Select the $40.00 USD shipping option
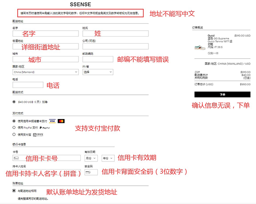 [14, 102]
